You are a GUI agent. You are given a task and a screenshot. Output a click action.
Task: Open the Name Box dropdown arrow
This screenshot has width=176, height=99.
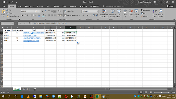click(x=12, y=23)
